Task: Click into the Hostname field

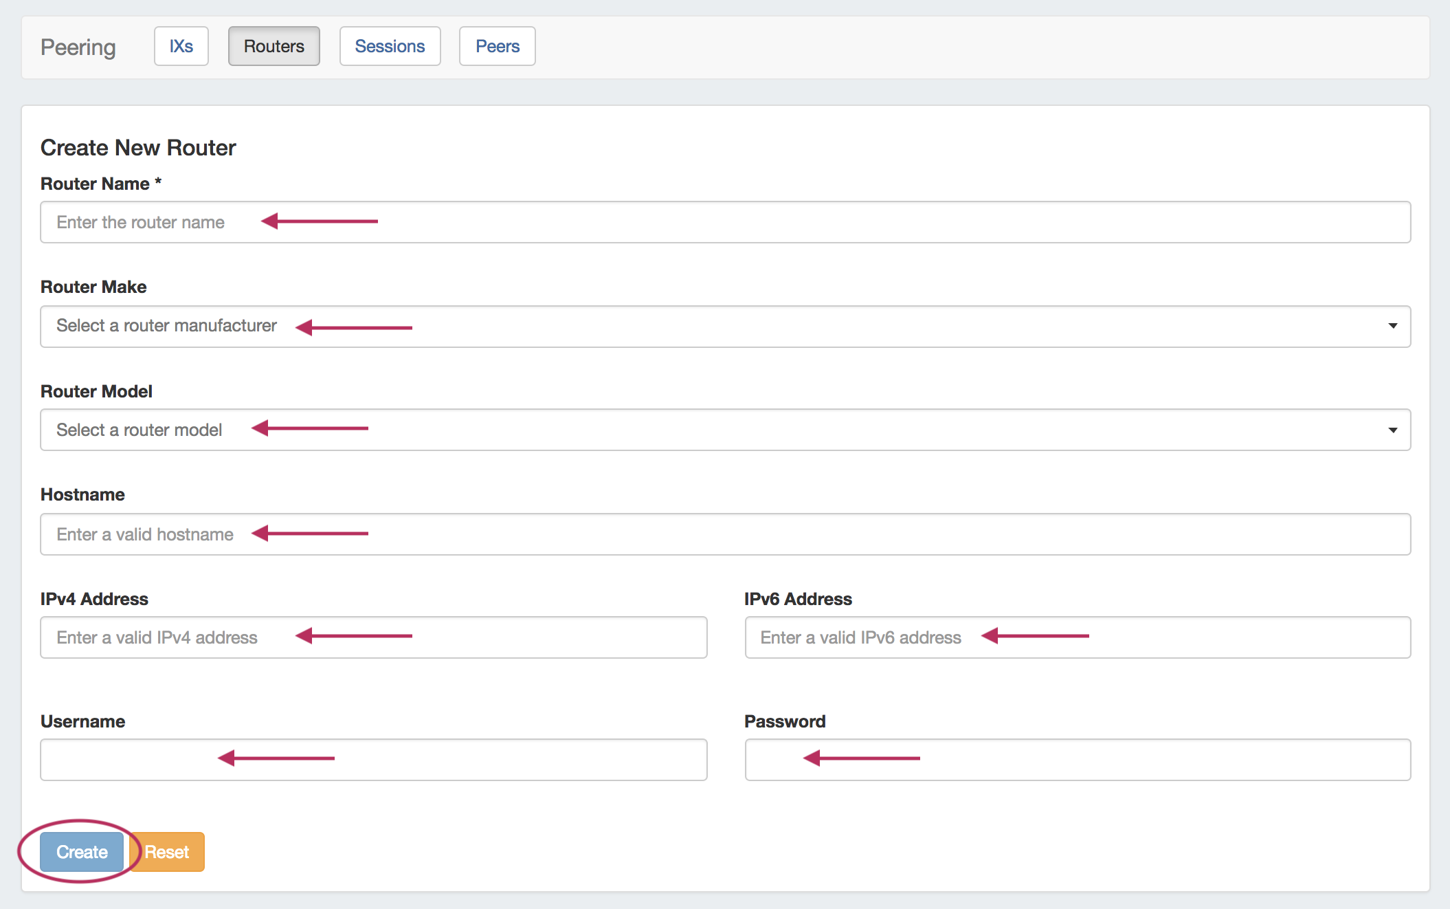Action: click(x=725, y=534)
